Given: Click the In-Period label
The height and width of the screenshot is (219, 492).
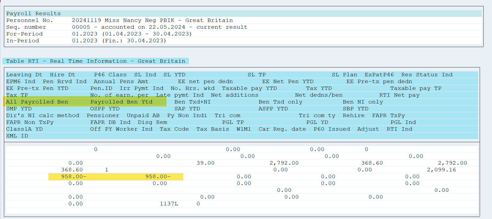Looking at the screenshot, I should pos(22,41).
